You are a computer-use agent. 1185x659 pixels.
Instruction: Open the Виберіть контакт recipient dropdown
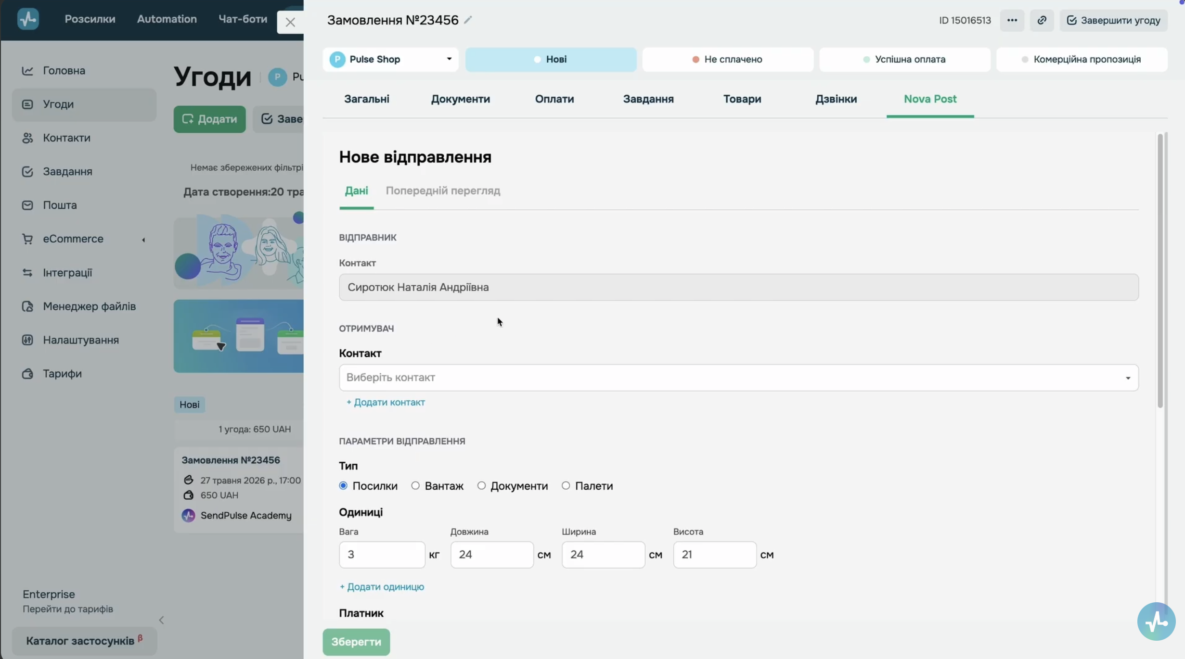tap(738, 378)
